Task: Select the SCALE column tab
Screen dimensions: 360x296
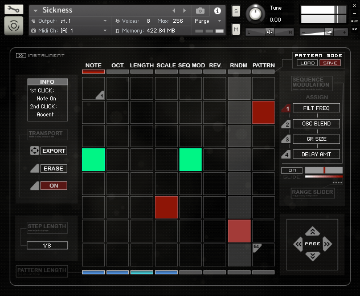Action: coord(166,66)
